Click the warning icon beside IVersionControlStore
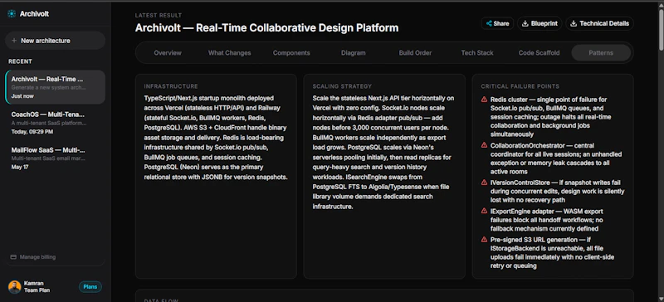Screen dimensions: 664x302 484,183
